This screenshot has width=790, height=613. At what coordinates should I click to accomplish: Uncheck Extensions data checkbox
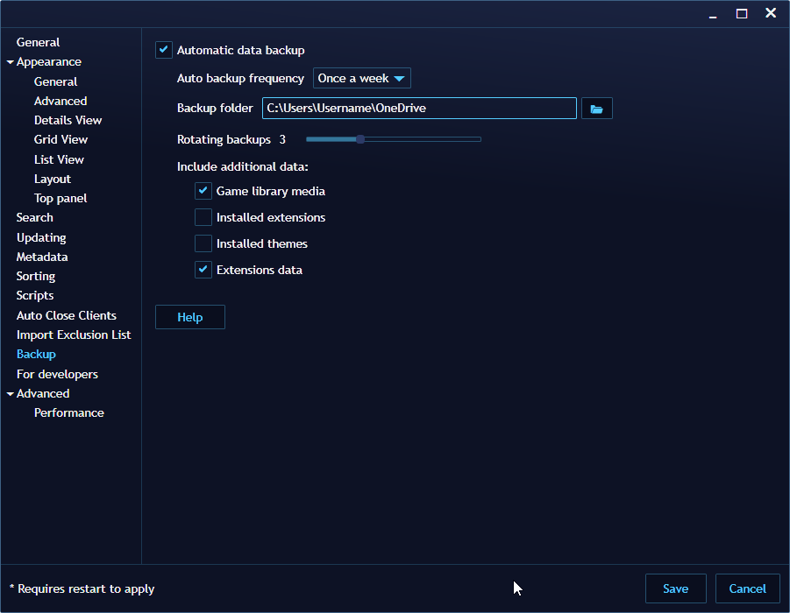(x=203, y=270)
